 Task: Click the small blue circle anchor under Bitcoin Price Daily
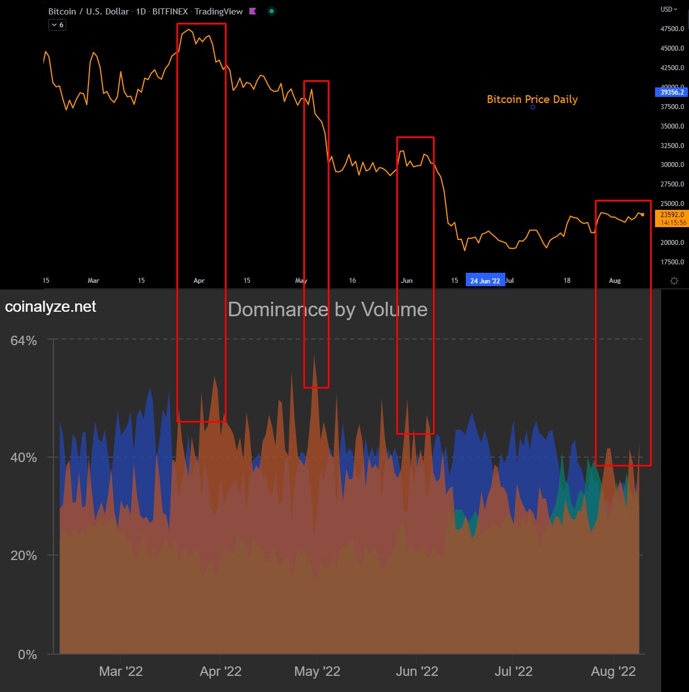click(533, 107)
